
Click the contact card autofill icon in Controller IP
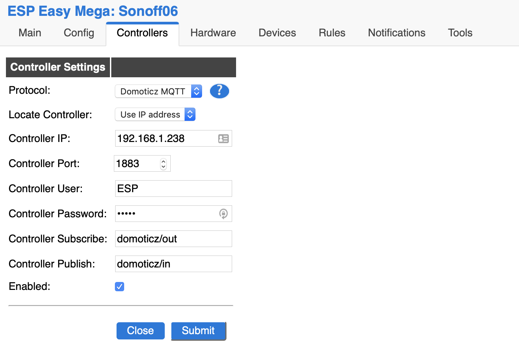tap(224, 139)
